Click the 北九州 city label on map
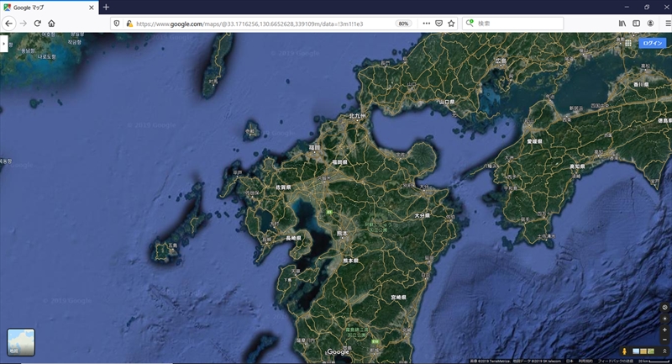This screenshot has height=364, width=672. (357, 116)
